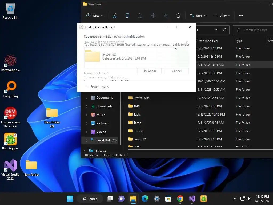
Task: Open Google Chrome from taskbar
Action: click(180, 199)
